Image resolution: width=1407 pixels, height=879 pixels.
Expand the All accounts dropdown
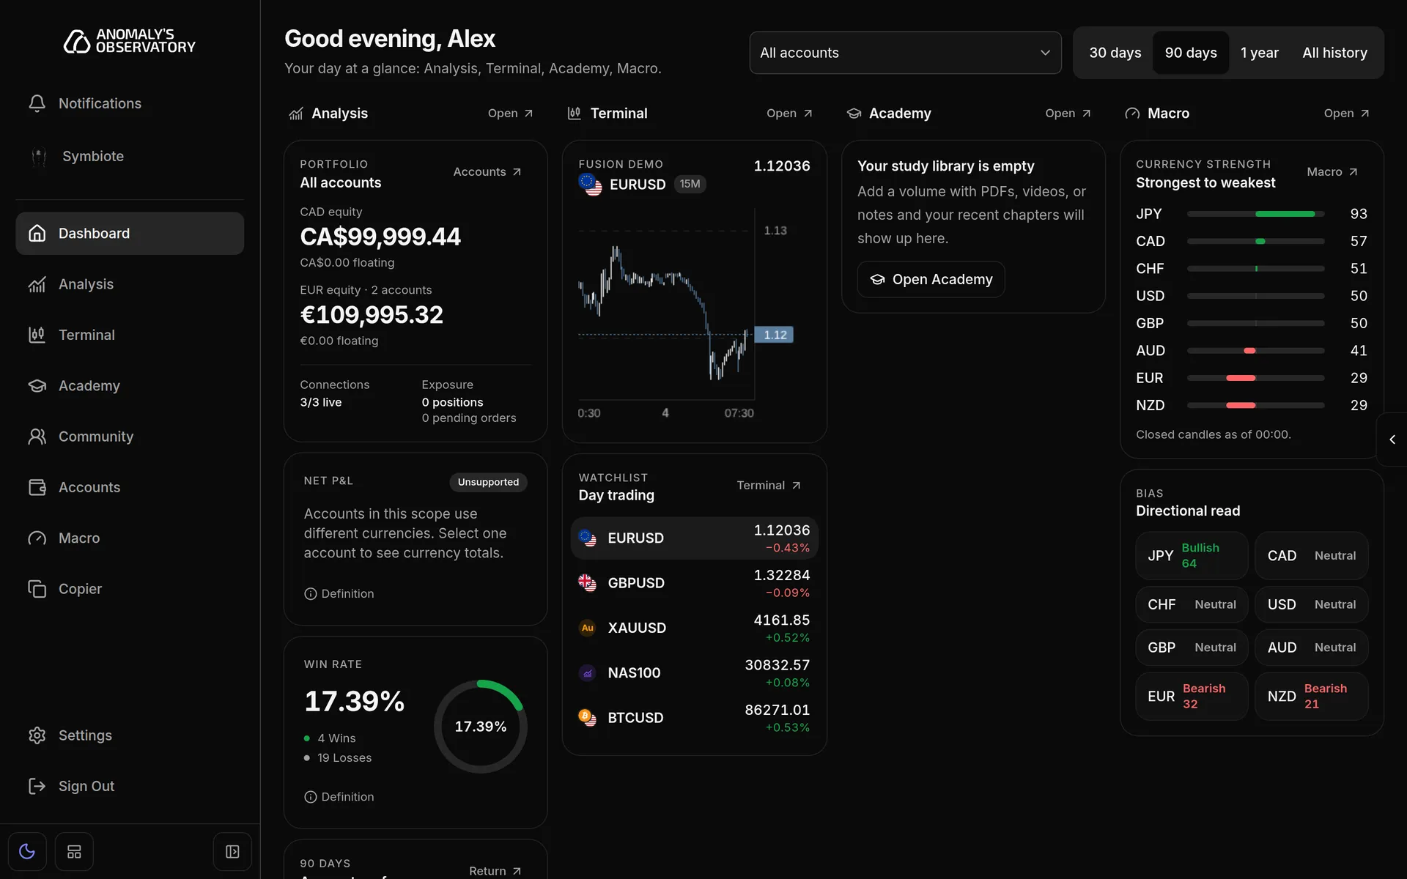tap(905, 53)
